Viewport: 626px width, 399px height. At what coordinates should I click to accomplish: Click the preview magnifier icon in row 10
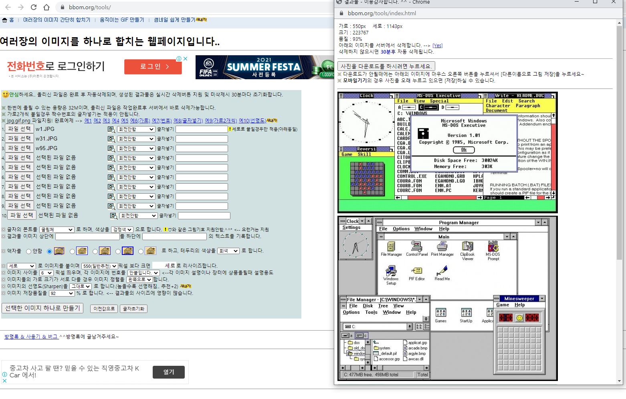[113, 216]
